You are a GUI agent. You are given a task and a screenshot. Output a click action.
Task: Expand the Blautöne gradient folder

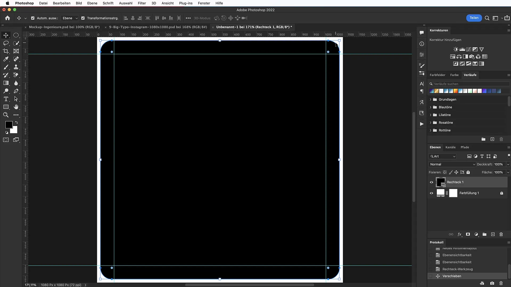tap(430, 107)
